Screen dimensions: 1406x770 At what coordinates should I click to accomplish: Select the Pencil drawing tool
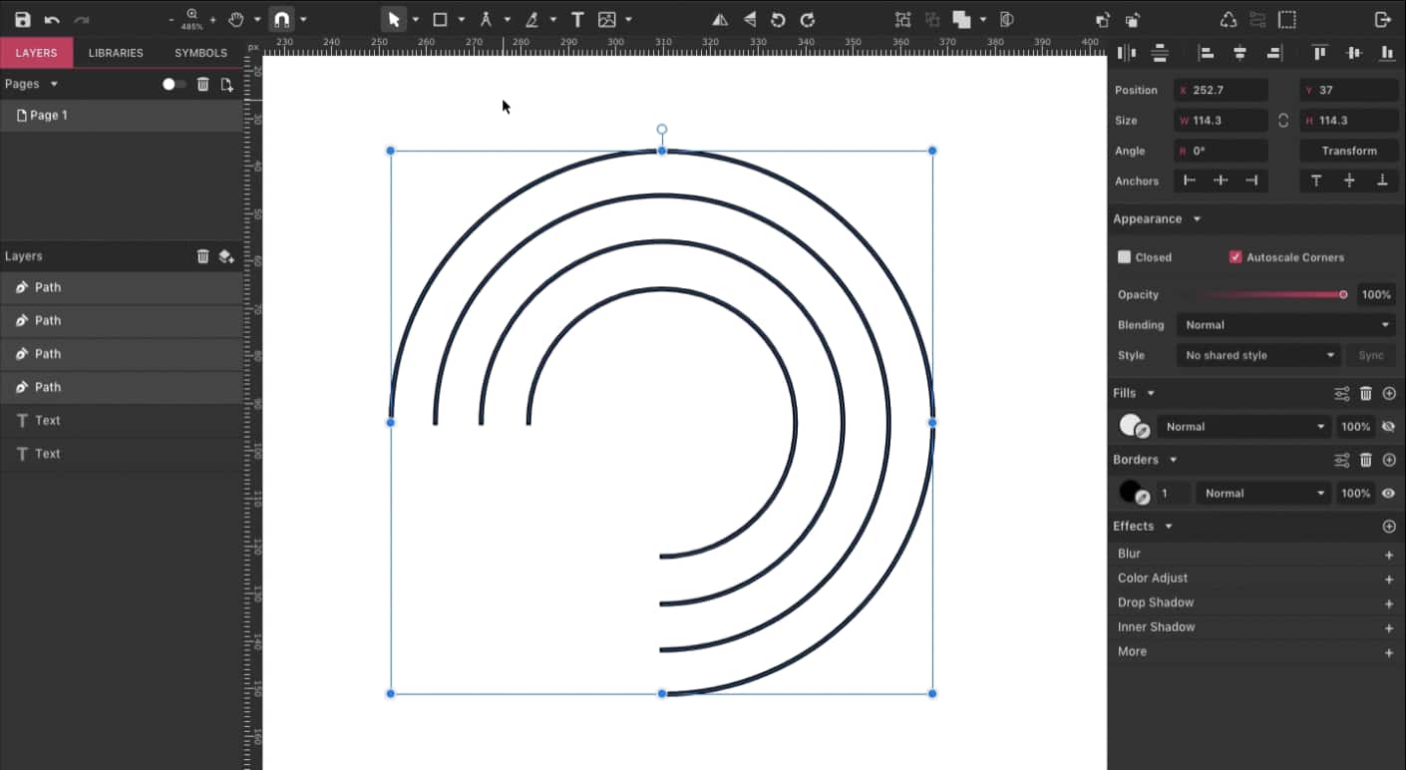tap(532, 19)
